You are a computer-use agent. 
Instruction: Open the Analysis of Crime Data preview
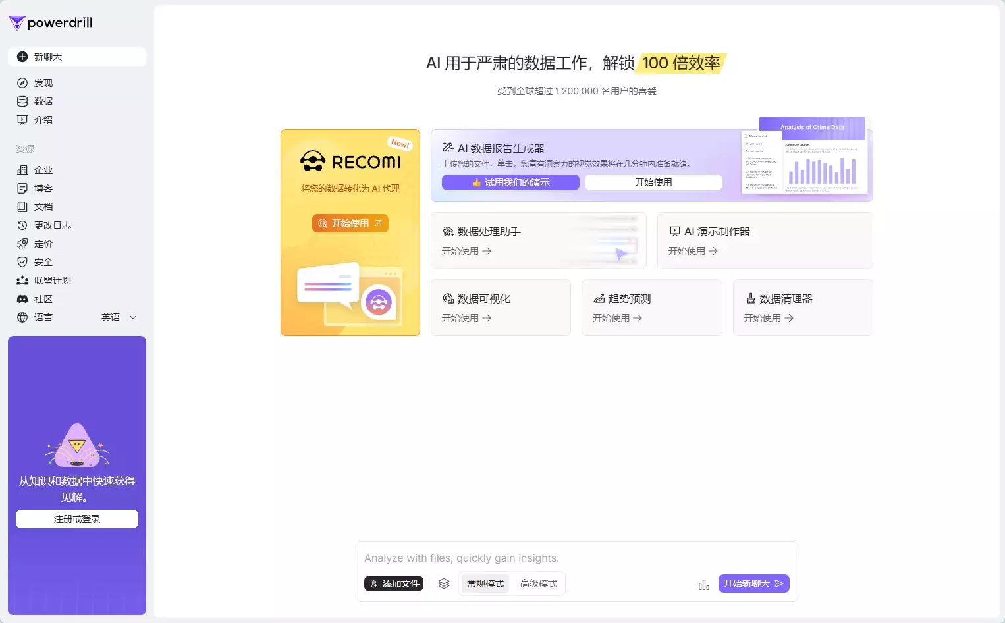point(805,156)
